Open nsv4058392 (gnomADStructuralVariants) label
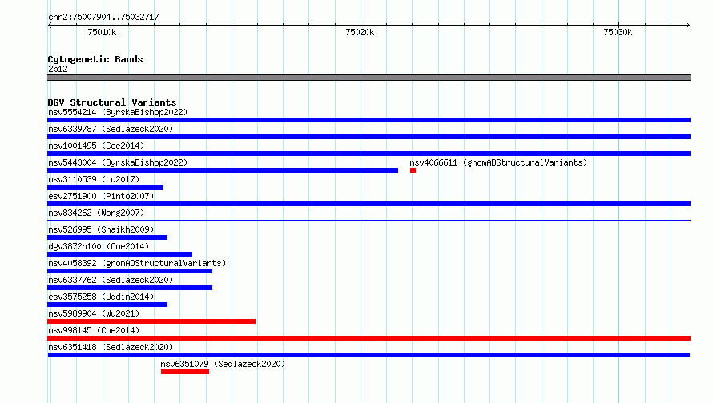 [137, 263]
